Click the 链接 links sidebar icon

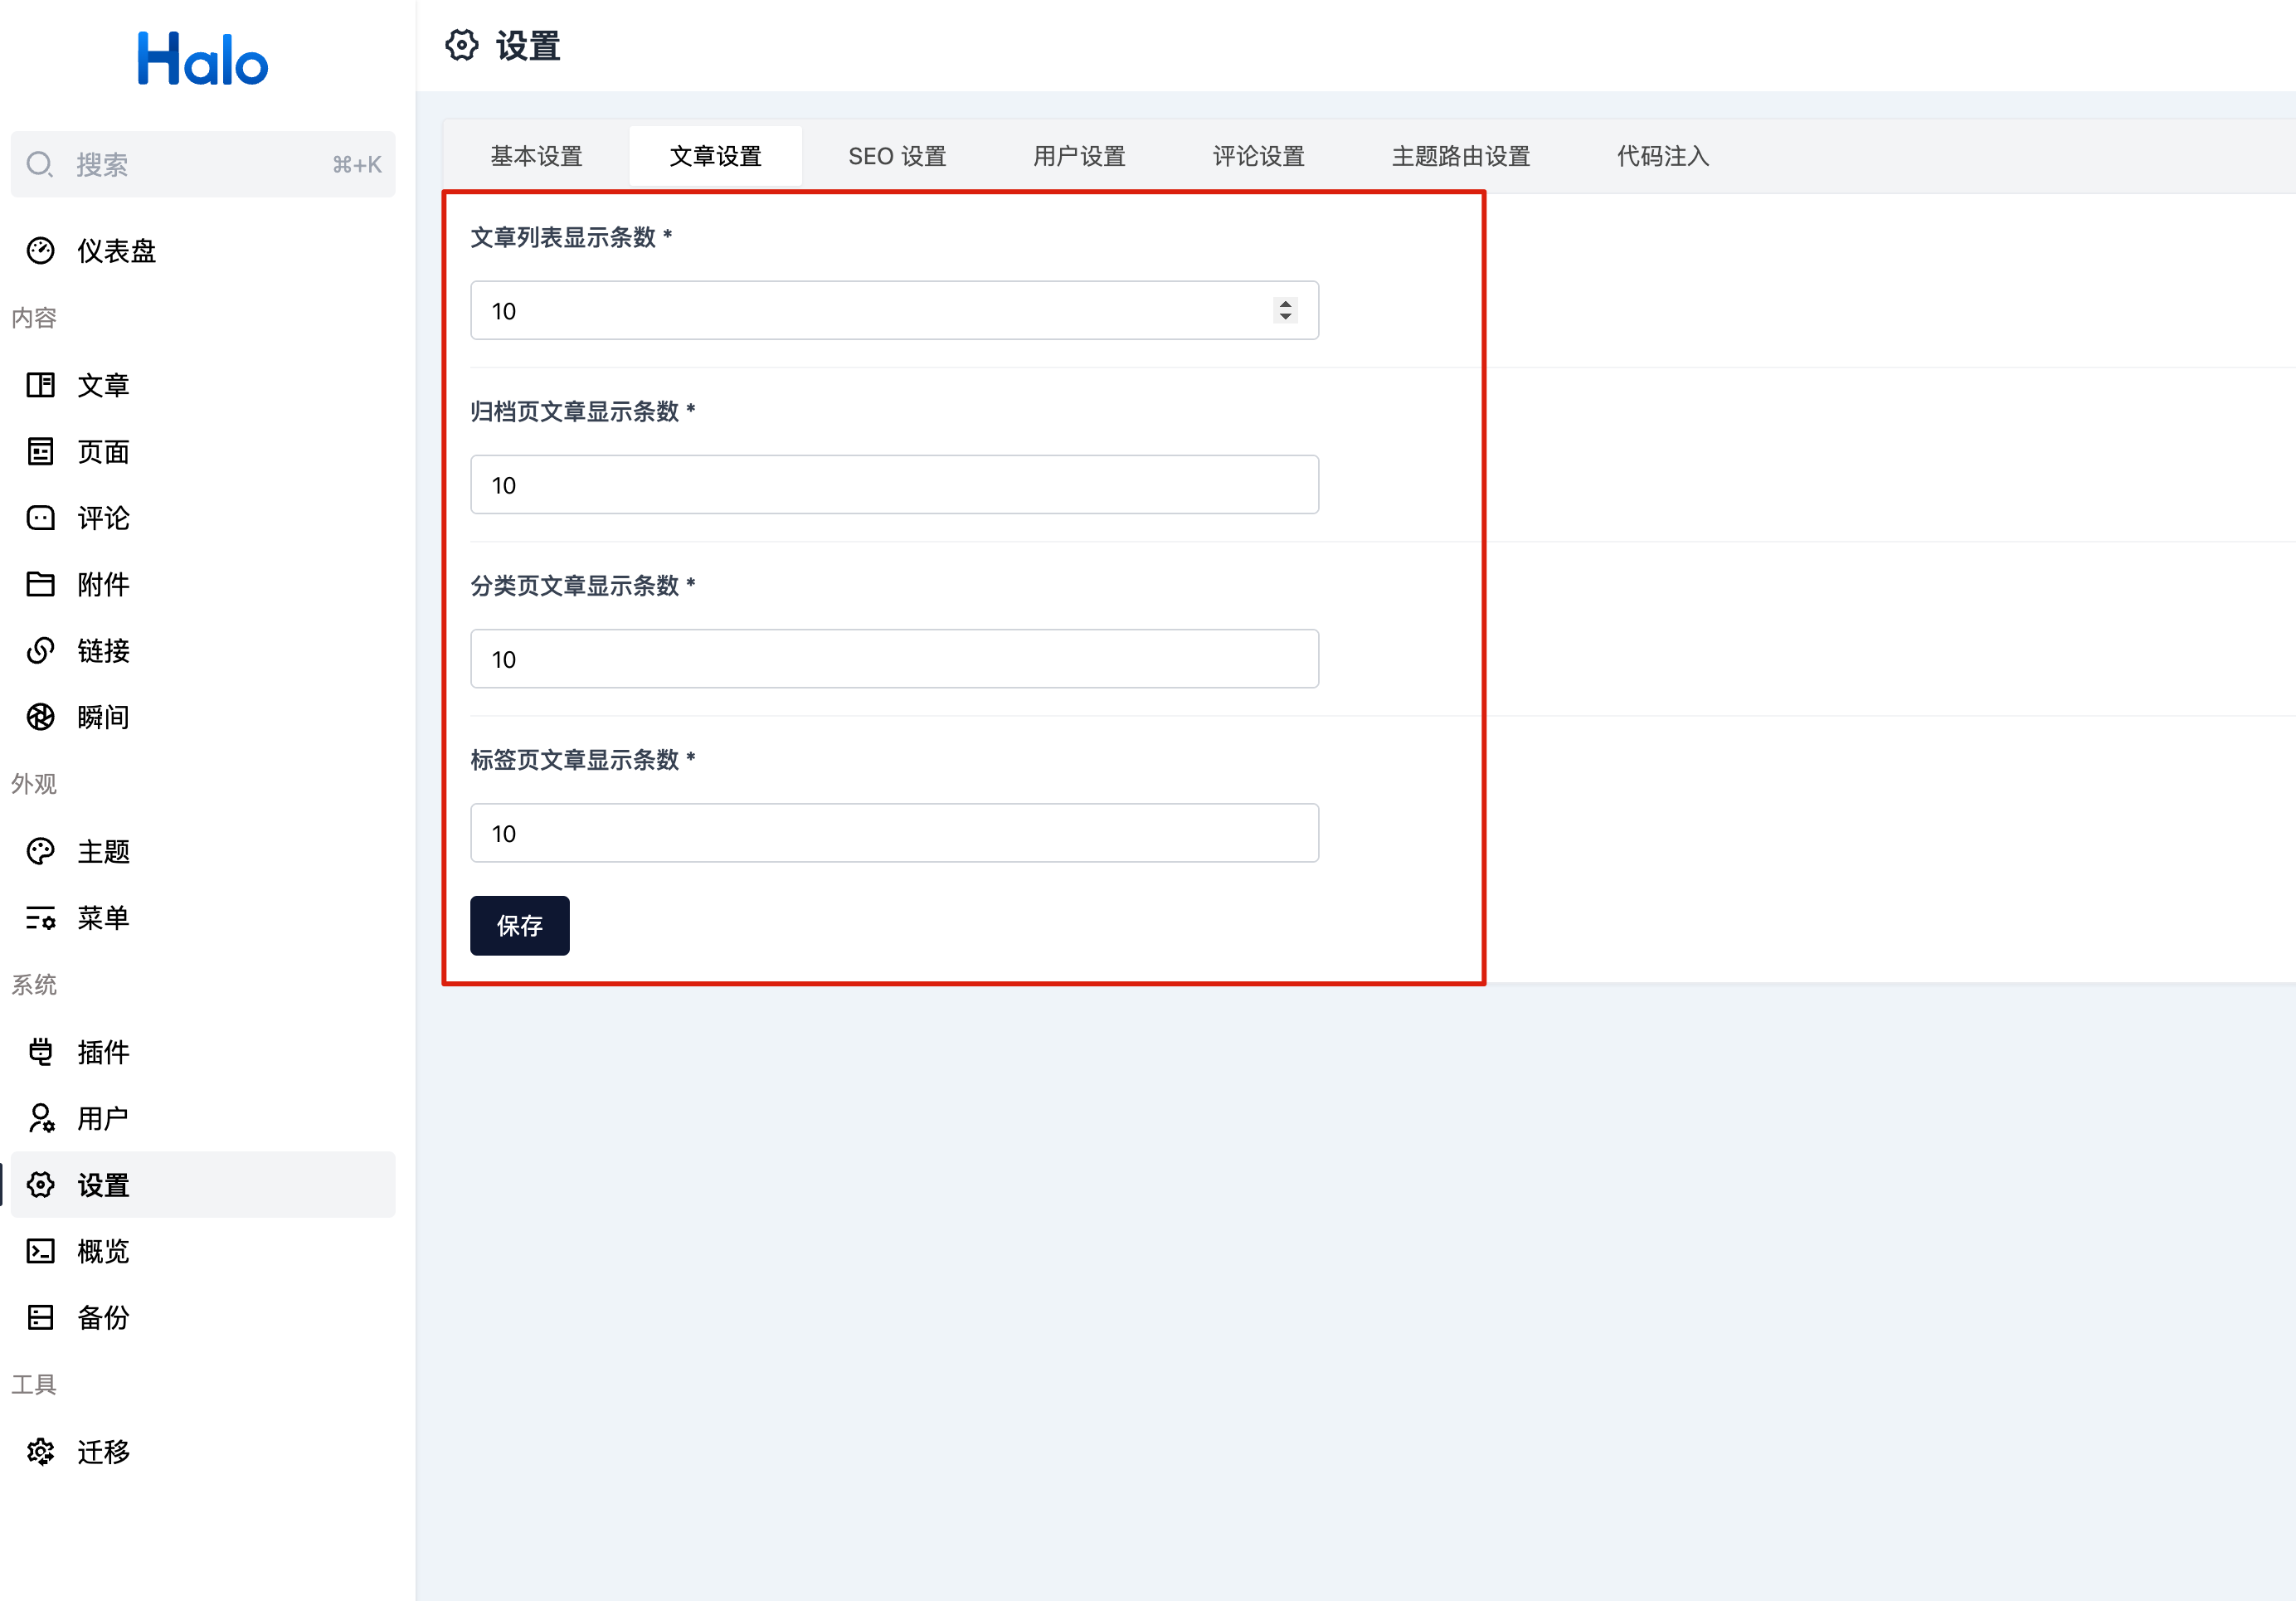click(x=41, y=651)
